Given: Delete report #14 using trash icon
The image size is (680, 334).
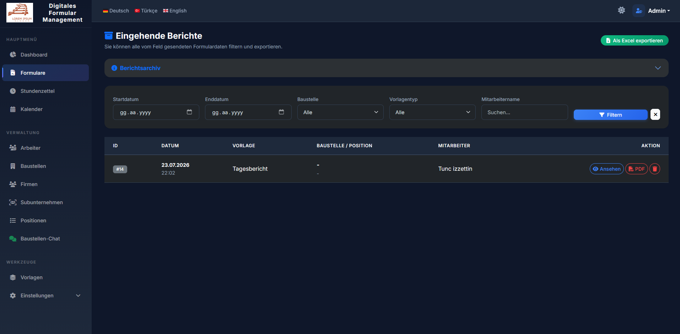Looking at the screenshot, I should click(x=655, y=169).
